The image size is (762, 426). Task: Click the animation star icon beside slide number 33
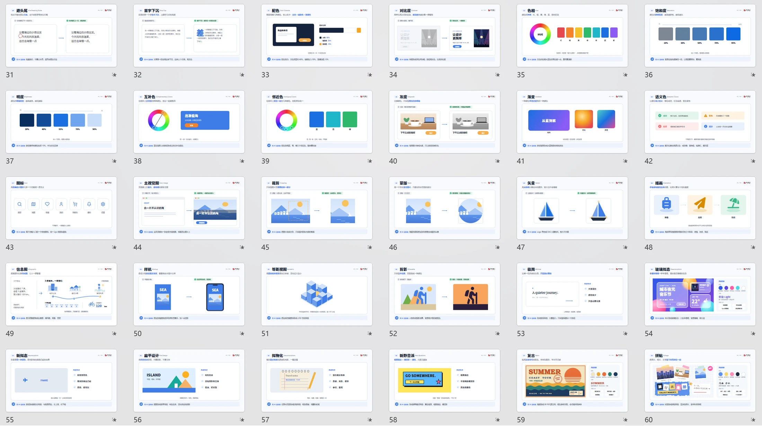[x=370, y=75]
